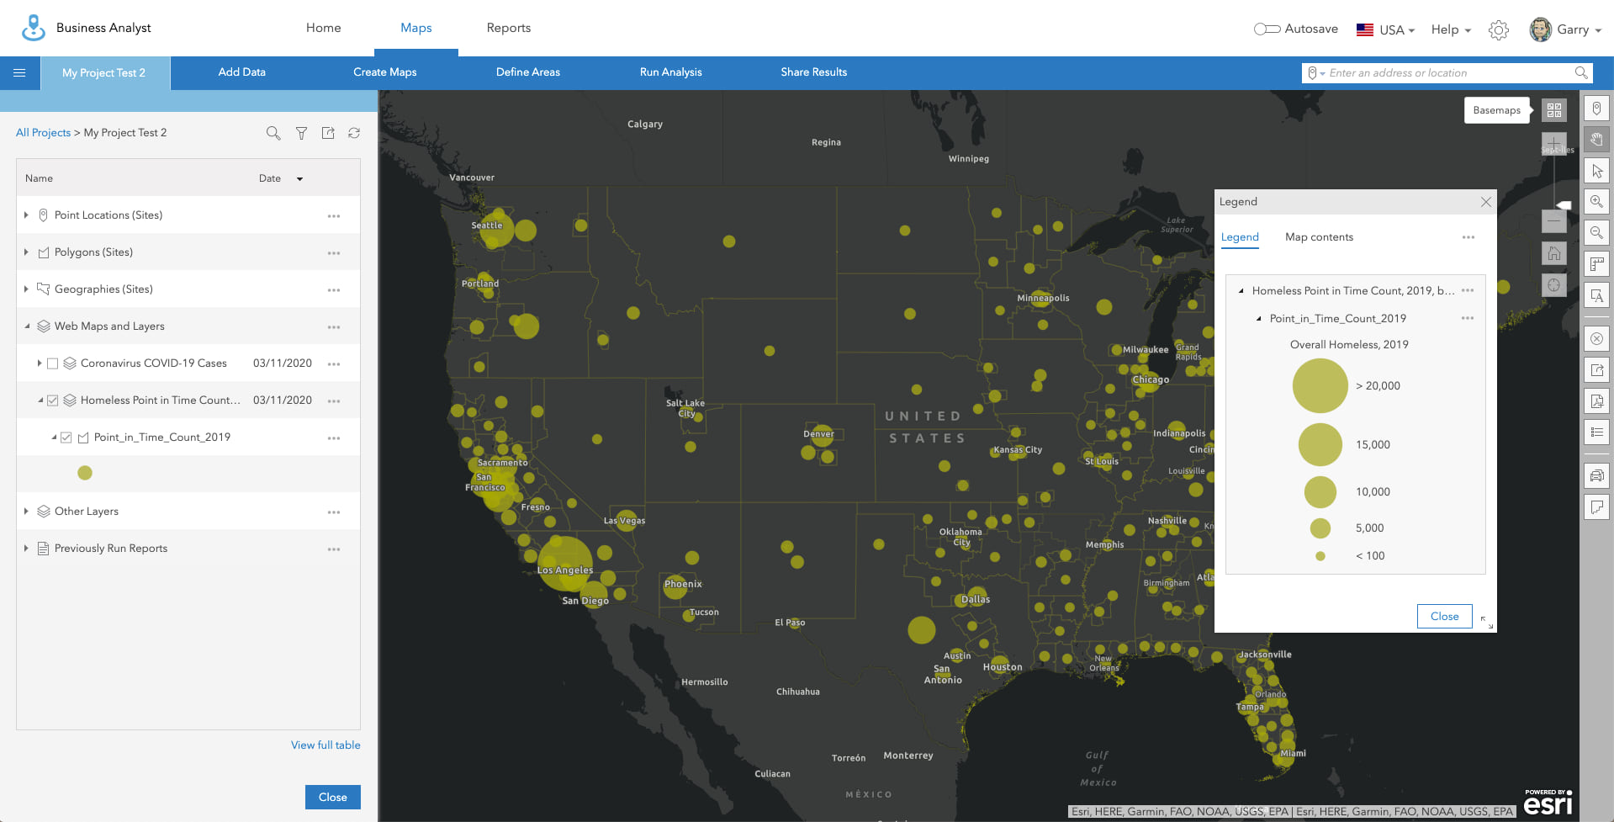Open options for Polygons (Sites) row
The height and width of the screenshot is (822, 1614).
click(334, 253)
